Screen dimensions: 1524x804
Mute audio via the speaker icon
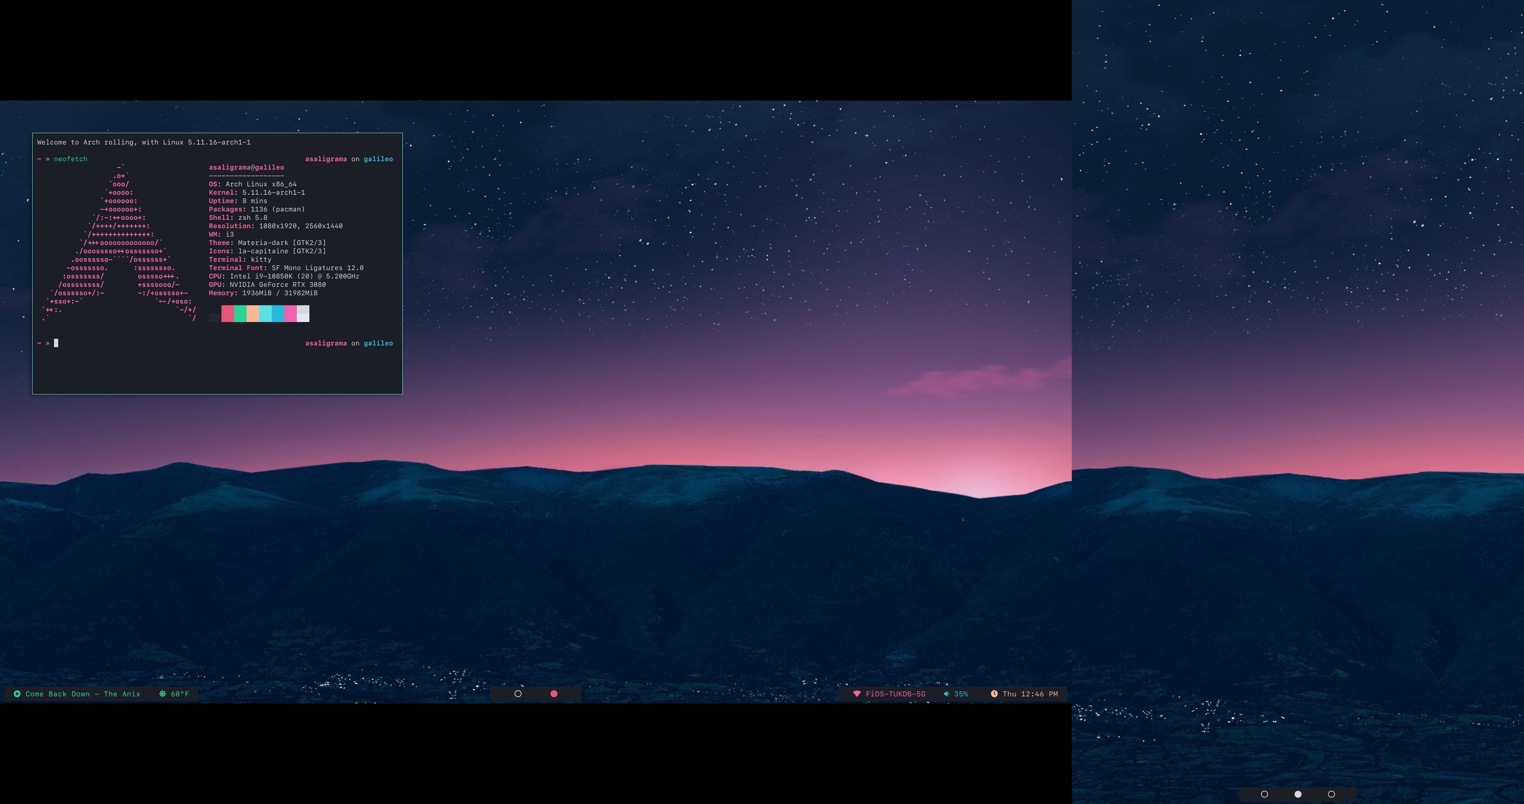(x=947, y=694)
